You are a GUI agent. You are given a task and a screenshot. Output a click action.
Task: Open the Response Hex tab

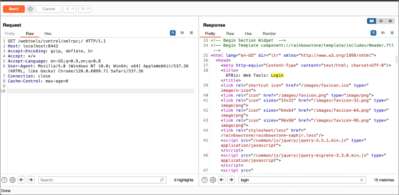(x=248, y=34)
